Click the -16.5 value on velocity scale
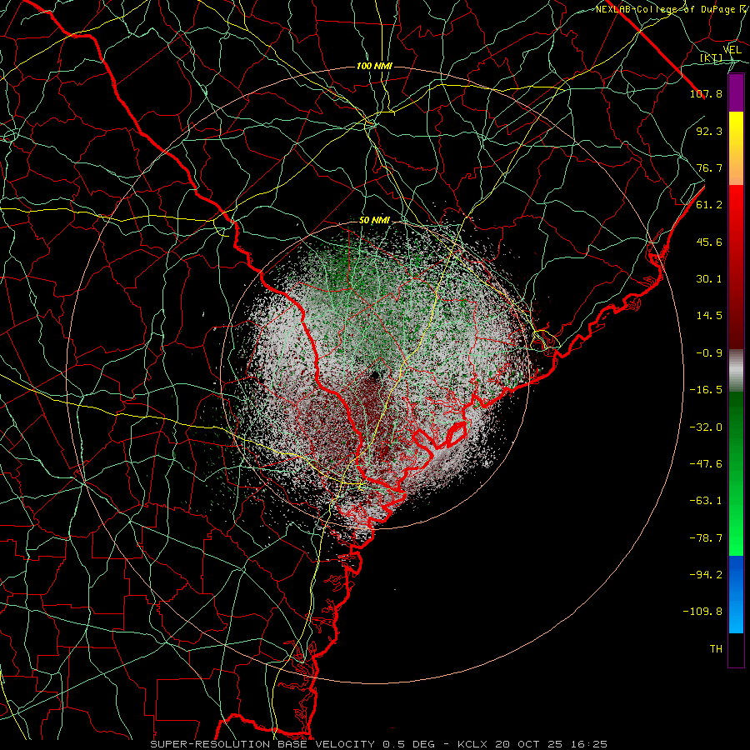This screenshot has height=750, width=750. (706, 390)
